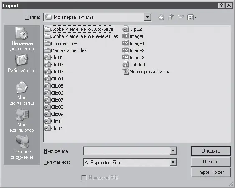This screenshot has width=235, height=188.
Task: Go back using the back arrow icon
Action: pyautogui.click(x=161, y=18)
